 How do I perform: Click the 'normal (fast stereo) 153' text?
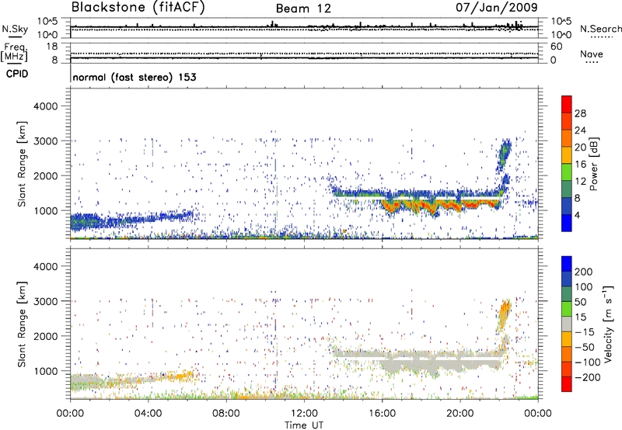click(135, 77)
